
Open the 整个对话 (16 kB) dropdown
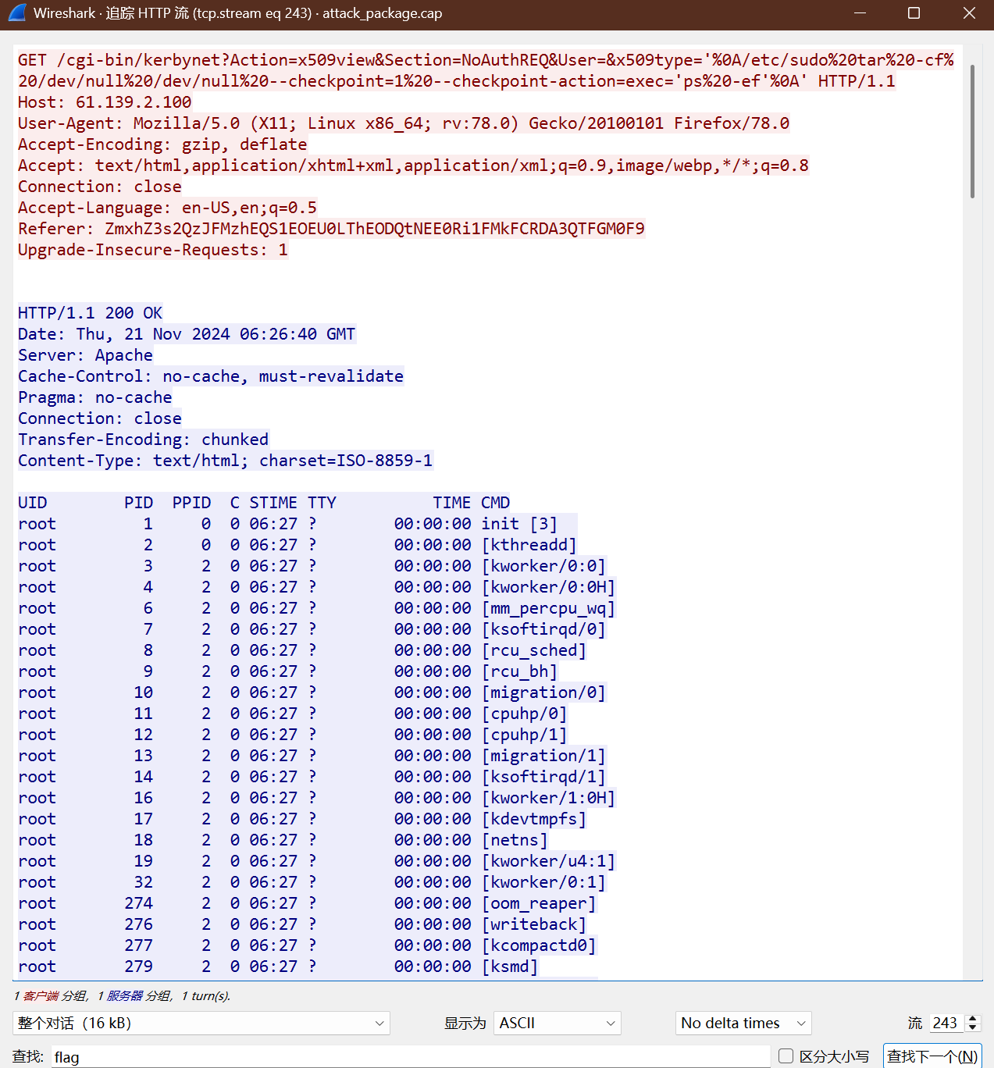[x=201, y=1023]
